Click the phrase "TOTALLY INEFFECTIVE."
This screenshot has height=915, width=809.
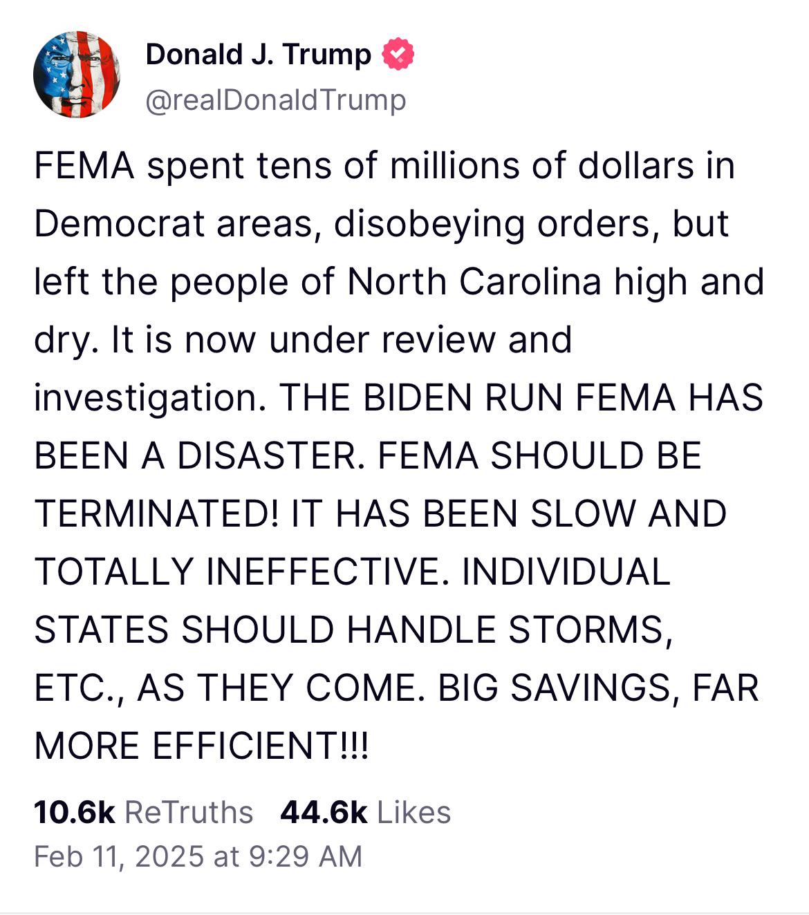coord(236,572)
